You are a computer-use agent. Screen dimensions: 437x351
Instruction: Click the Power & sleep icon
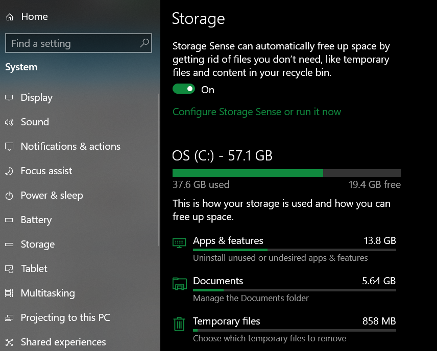coord(9,196)
